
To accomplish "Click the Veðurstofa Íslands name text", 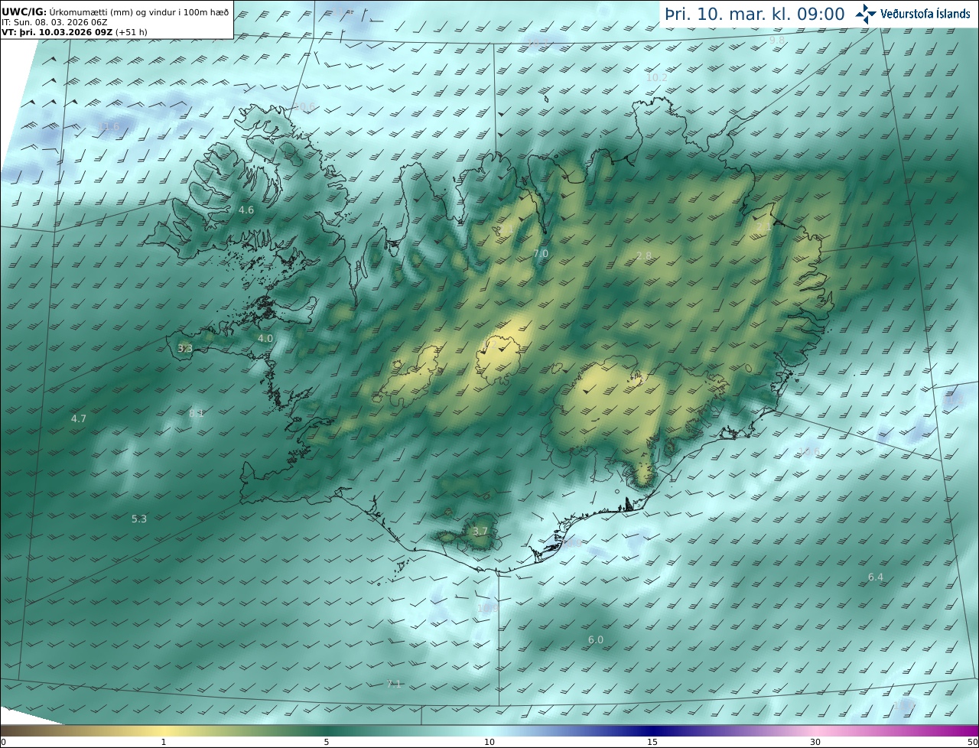I will pyautogui.click(x=925, y=14).
